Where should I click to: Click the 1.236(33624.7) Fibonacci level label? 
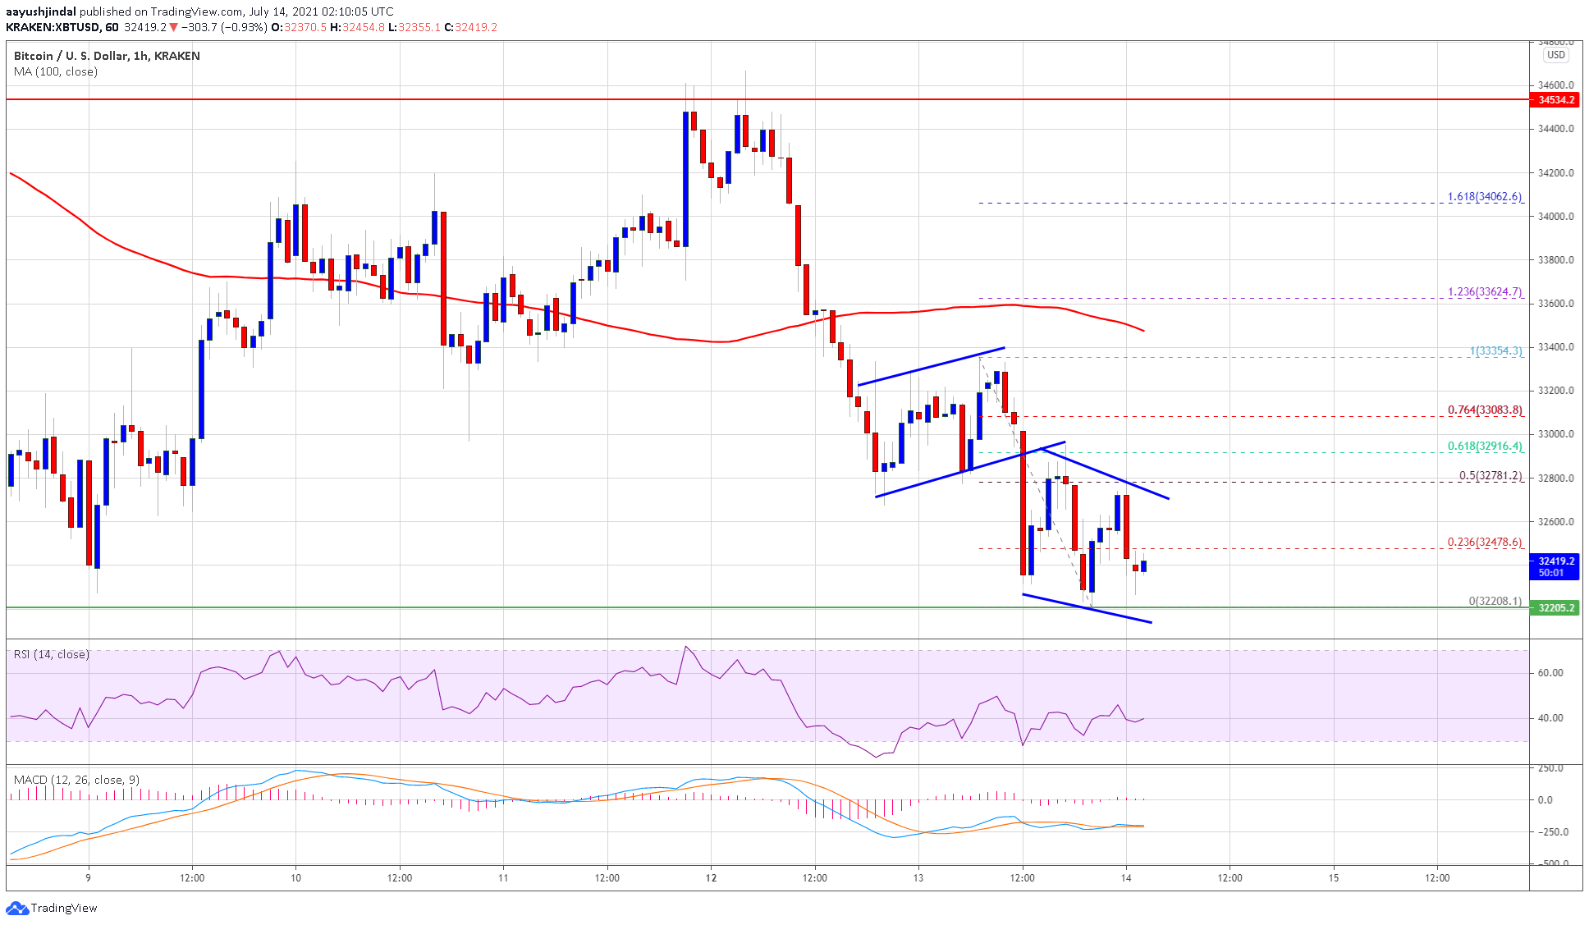(1484, 292)
